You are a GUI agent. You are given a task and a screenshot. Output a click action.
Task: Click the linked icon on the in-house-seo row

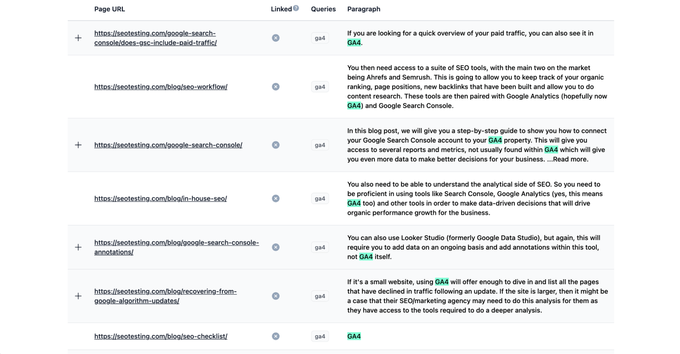275,198
